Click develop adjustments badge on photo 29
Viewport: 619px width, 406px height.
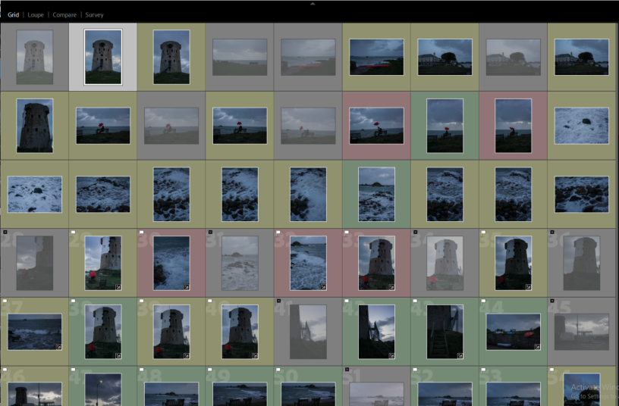118,287
